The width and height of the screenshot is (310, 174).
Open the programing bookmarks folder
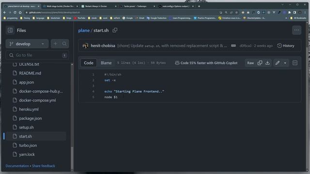(x=11, y=18)
